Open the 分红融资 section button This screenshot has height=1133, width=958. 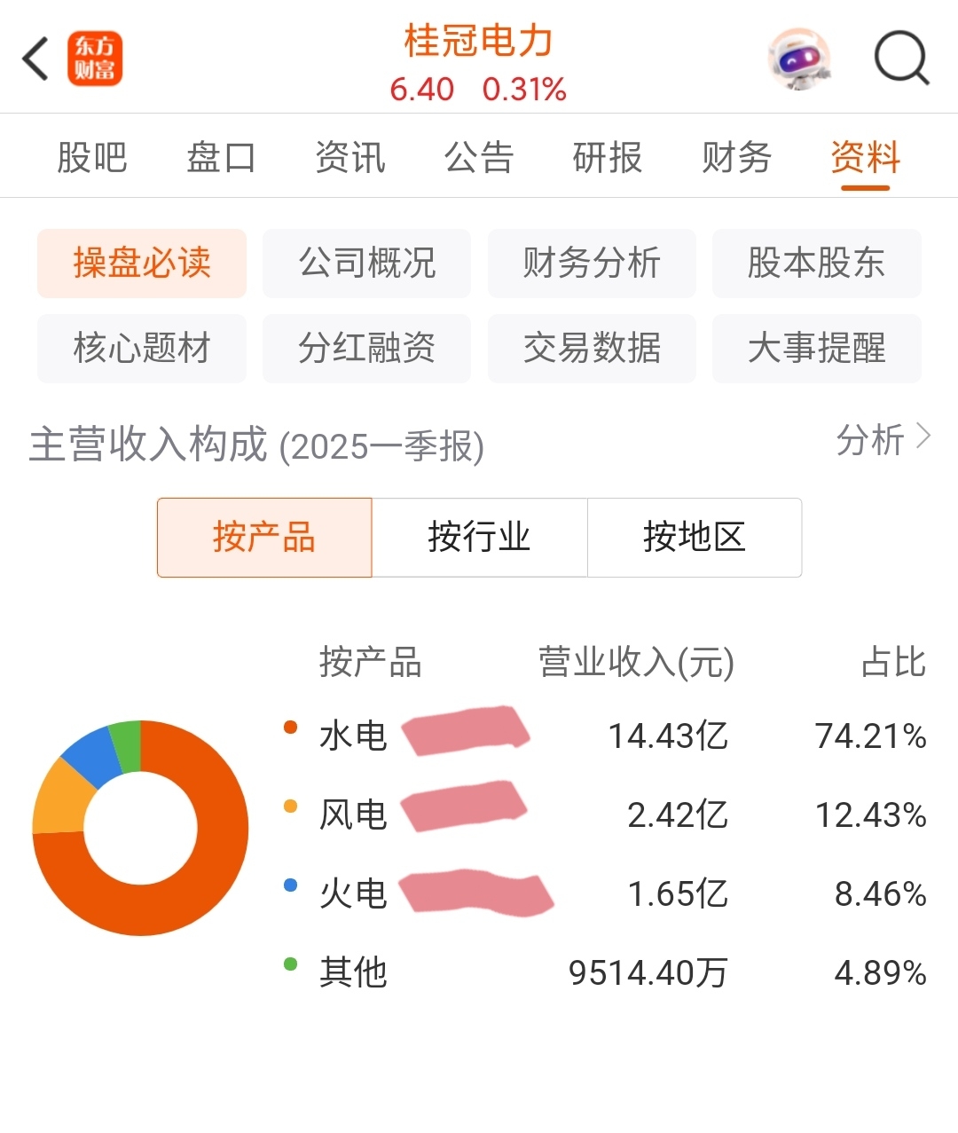click(366, 348)
